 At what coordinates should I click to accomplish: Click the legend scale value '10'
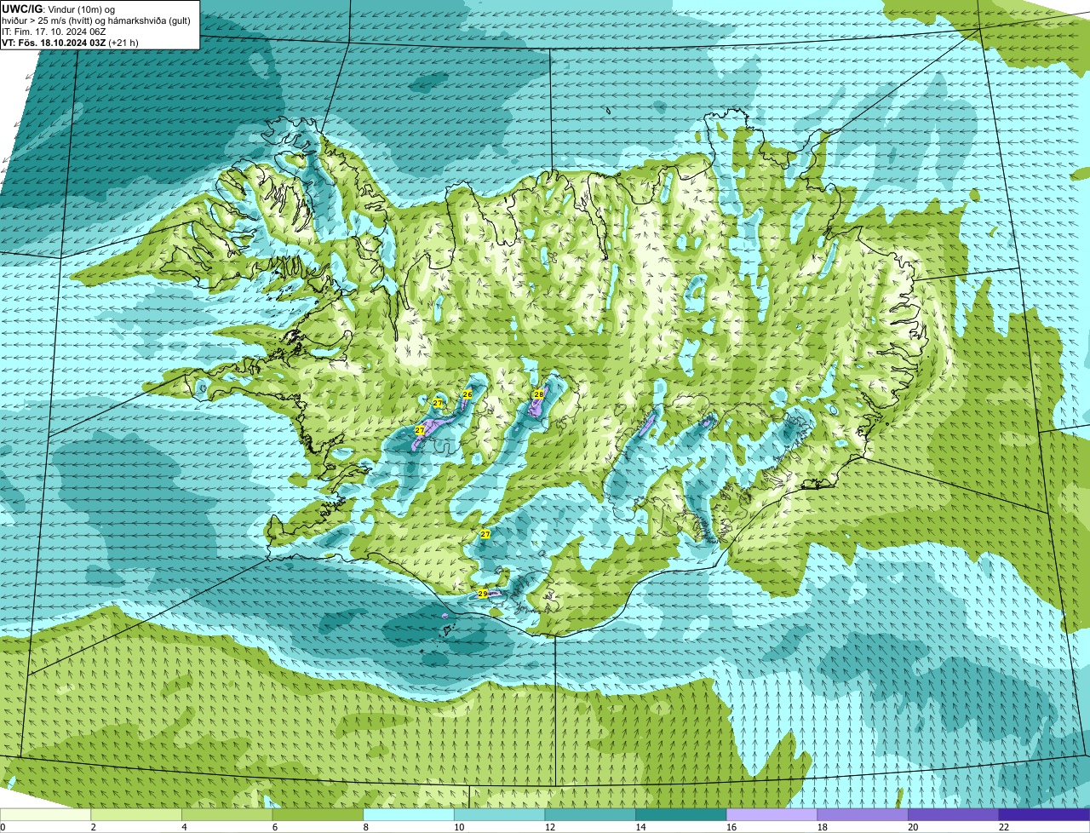coord(459,827)
